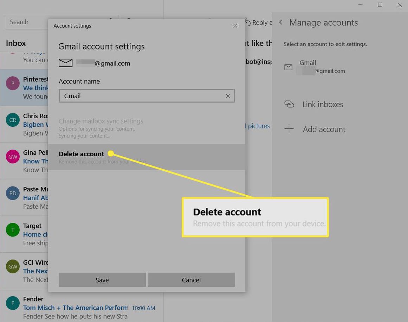Viewport: 408px width, 322px height.
Task: Click the Search box in Mail
Action: pyautogui.click(x=26, y=22)
